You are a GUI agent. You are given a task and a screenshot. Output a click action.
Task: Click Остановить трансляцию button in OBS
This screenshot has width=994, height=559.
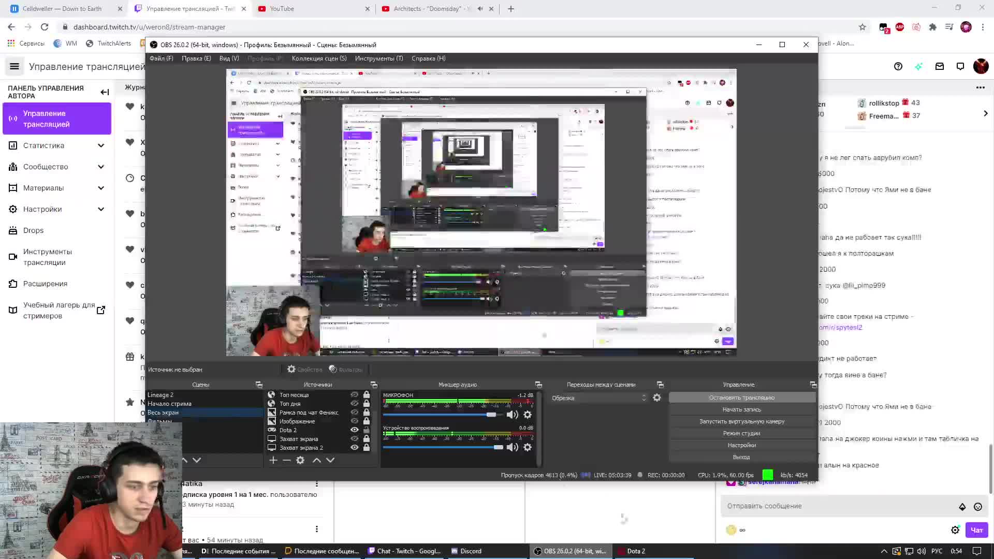pyautogui.click(x=741, y=398)
